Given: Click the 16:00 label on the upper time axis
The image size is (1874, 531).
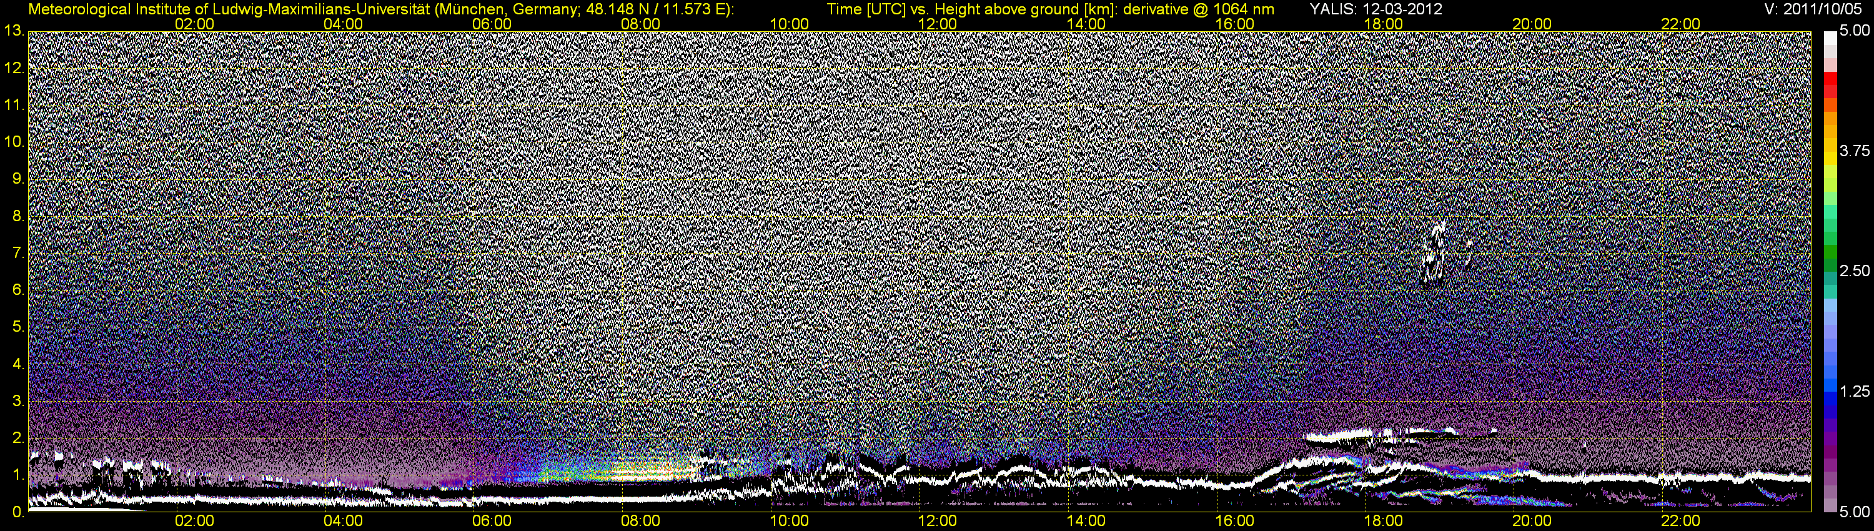Looking at the screenshot, I should click(x=1234, y=24).
